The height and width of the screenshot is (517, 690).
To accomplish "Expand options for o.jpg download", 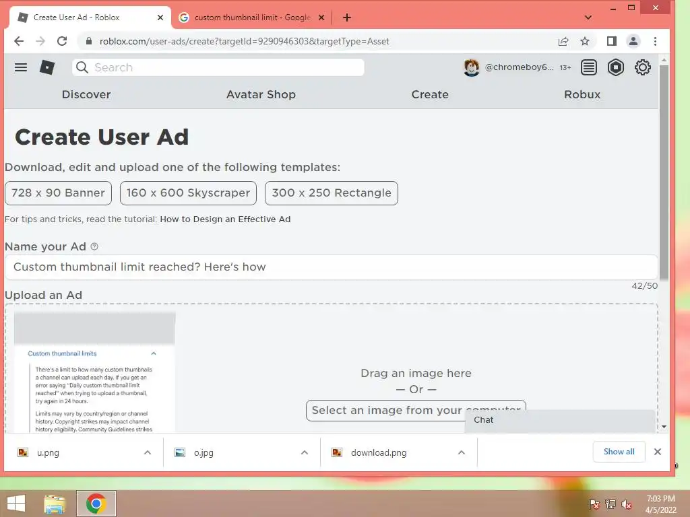I will click(305, 452).
